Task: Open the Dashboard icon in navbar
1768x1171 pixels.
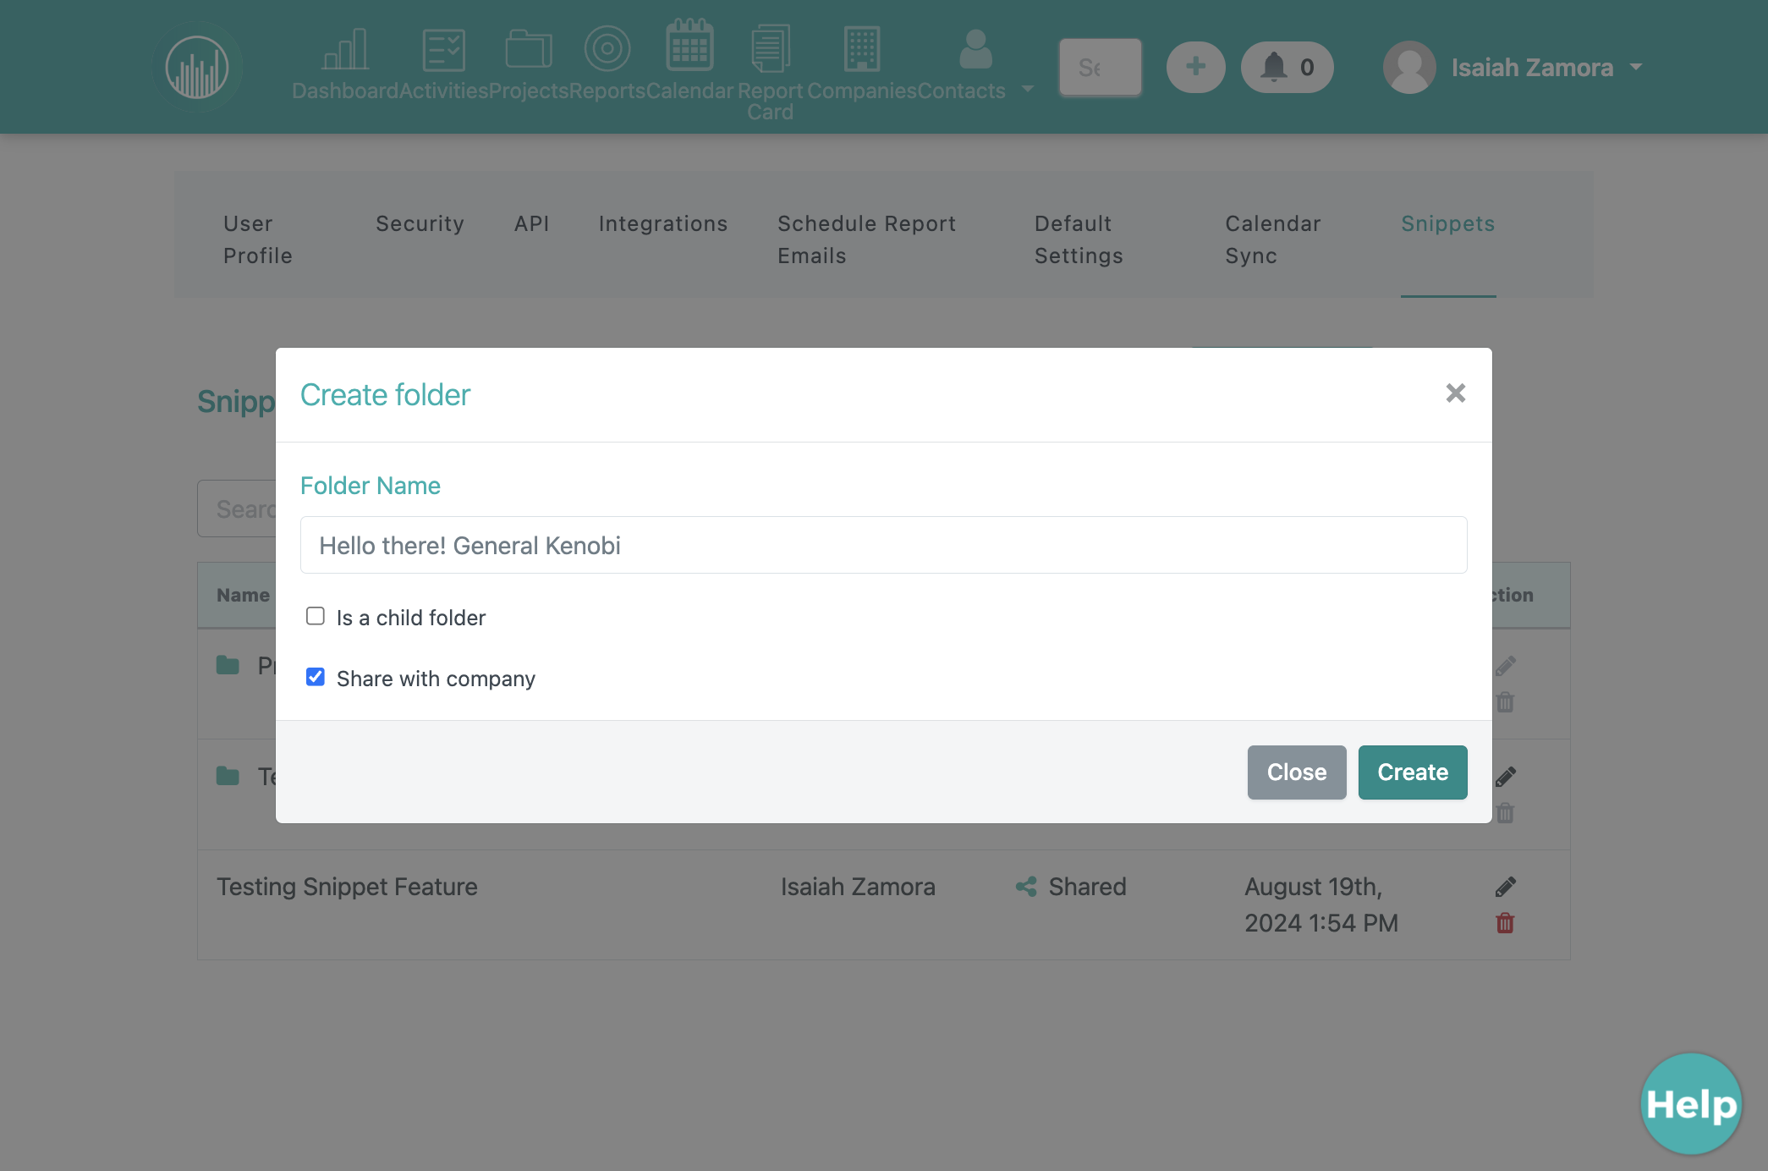Action: [x=345, y=49]
